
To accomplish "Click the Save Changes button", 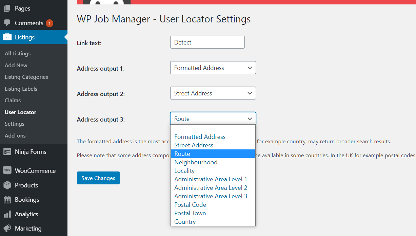I will click(98, 178).
